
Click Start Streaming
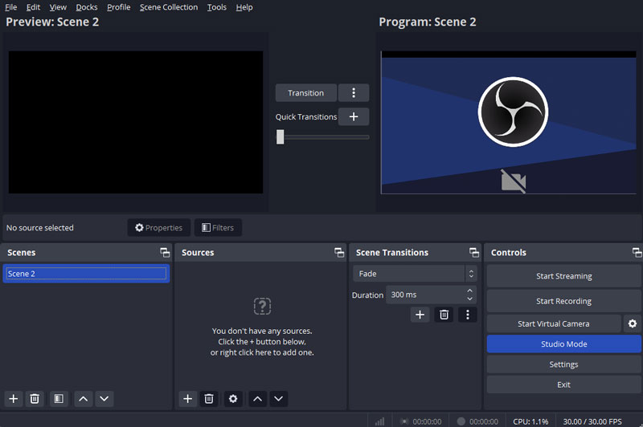coord(564,276)
